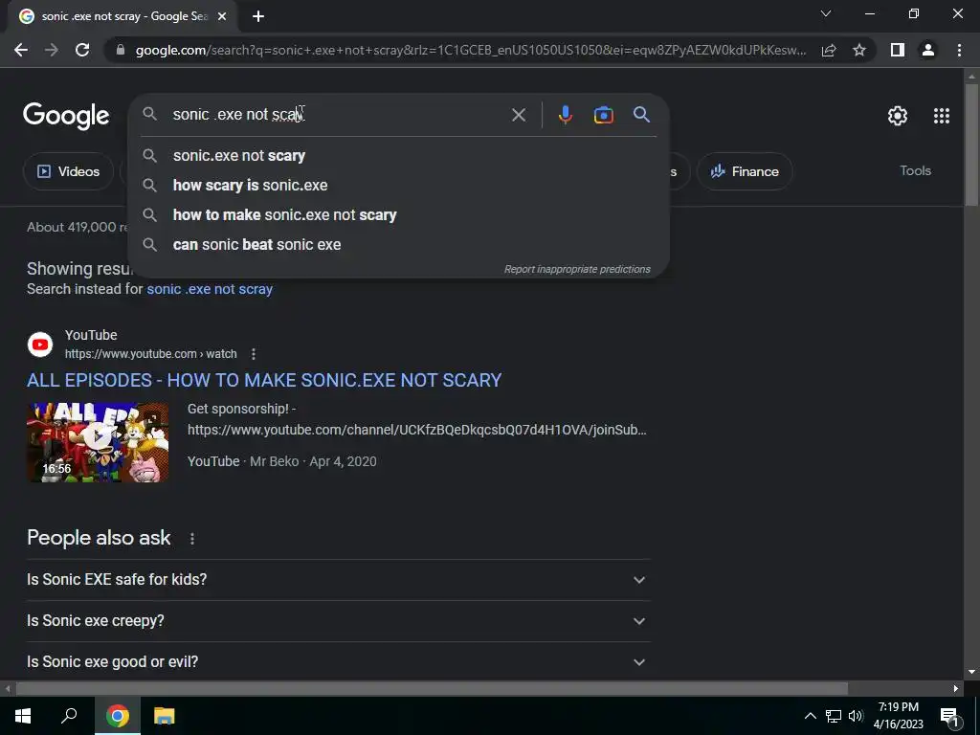This screenshot has height=735, width=980.
Task: Click the YouTube favicon of the result
Action: 40,345
